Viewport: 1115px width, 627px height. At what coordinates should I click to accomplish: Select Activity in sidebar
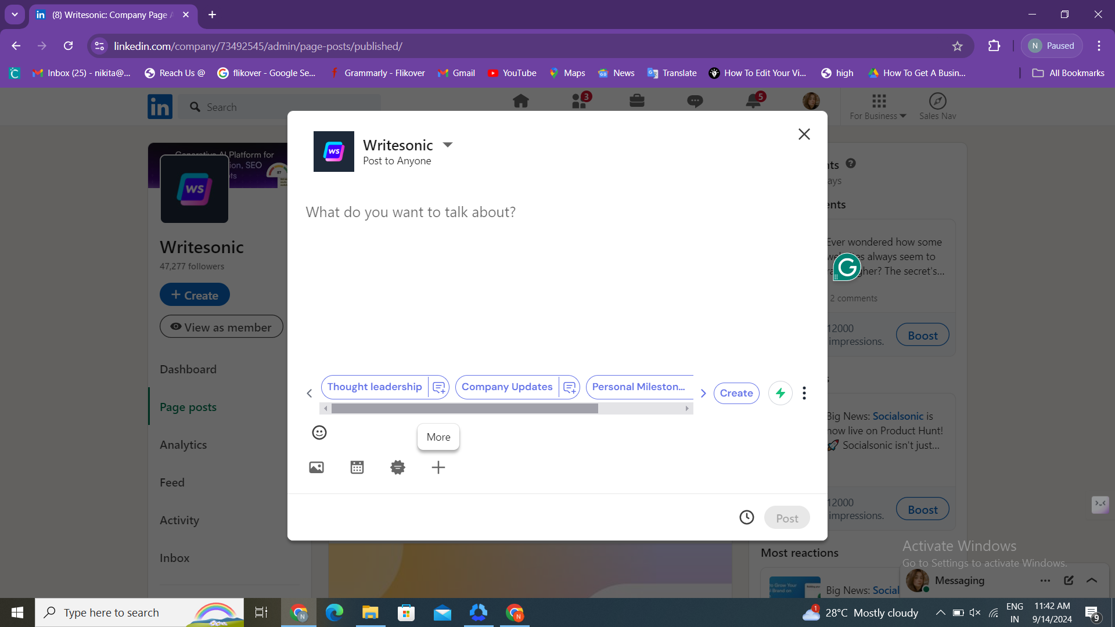[x=179, y=520]
